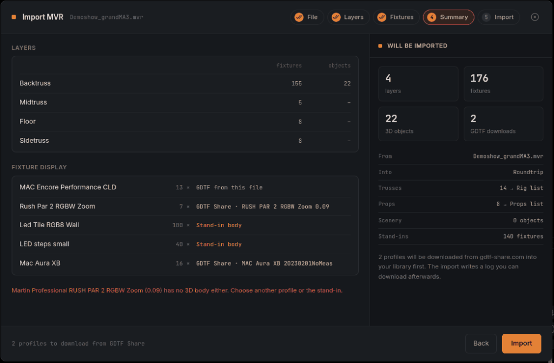554x363 pixels.
Task: Click the Back button
Action: (x=480, y=343)
